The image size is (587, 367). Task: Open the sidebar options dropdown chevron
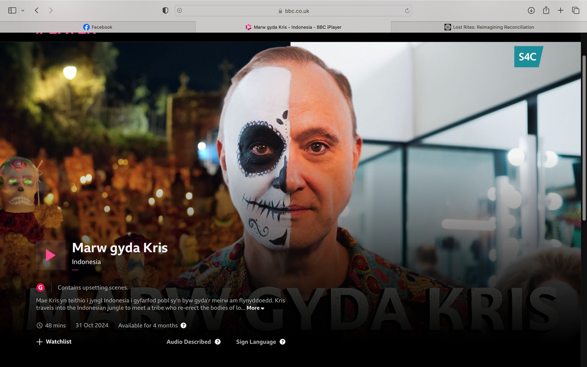(23, 10)
